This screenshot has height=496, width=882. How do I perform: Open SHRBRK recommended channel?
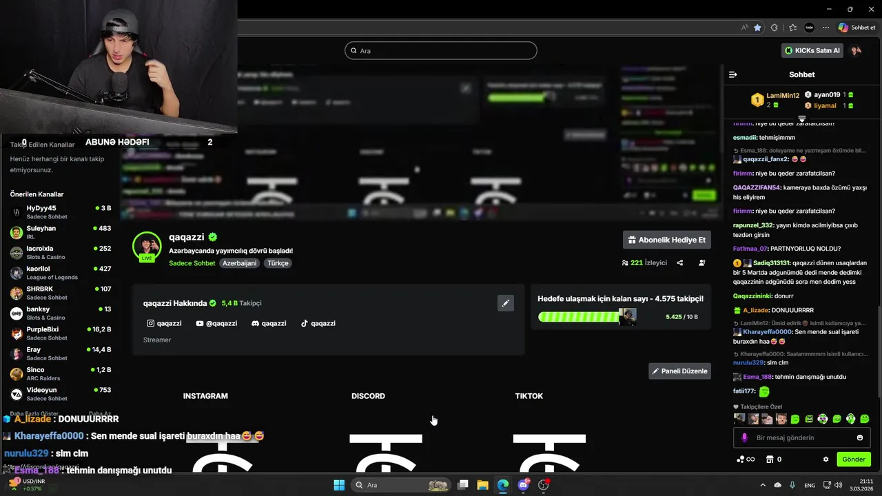point(61,293)
